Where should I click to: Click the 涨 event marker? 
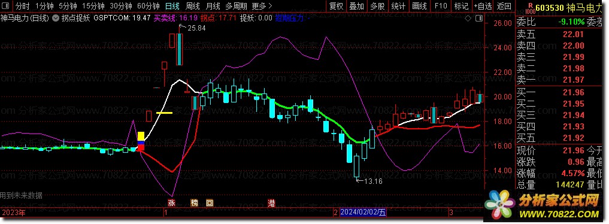(x=171, y=202)
